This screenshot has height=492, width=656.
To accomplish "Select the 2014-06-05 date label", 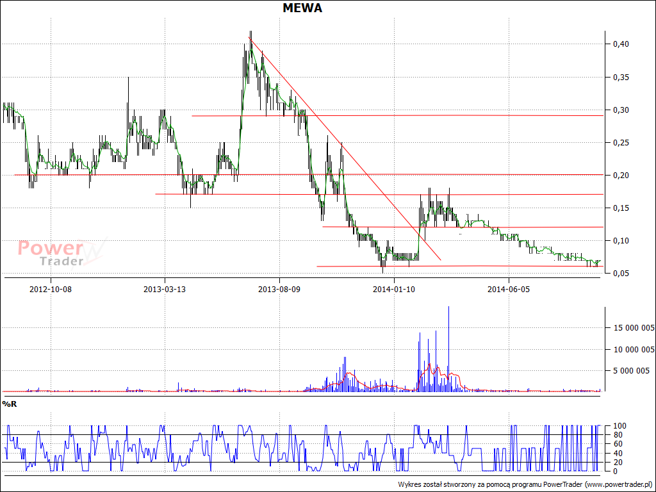I will pyautogui.click(x=508, y=289).
